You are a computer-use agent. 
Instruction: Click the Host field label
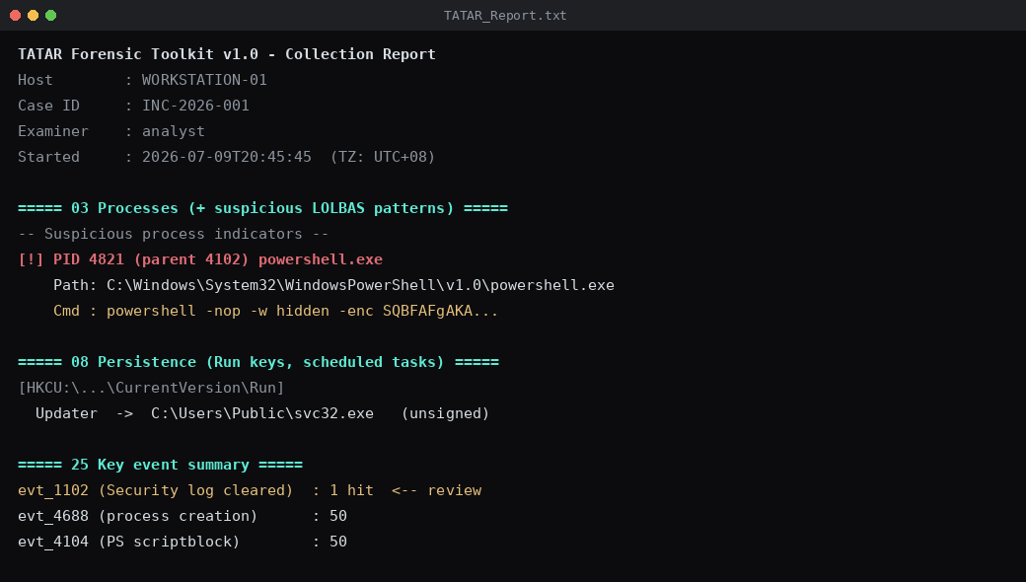click(x=36, y=80)
